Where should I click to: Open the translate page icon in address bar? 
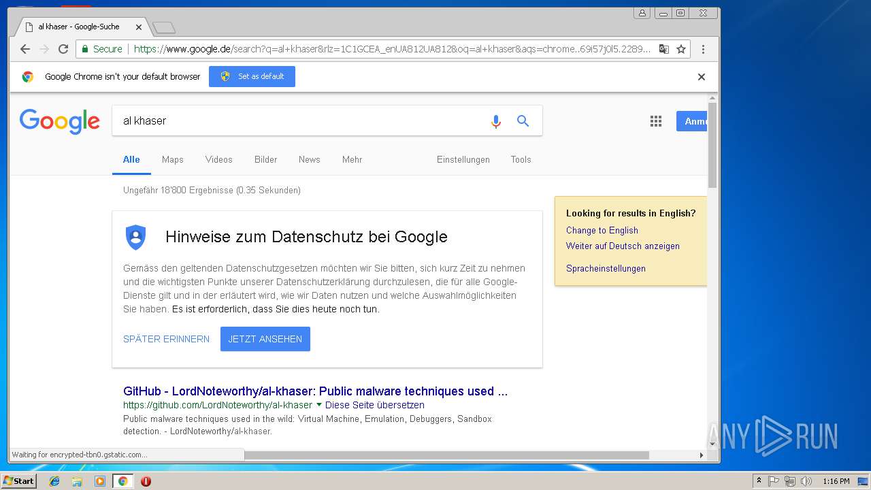(x=664, y=49)
